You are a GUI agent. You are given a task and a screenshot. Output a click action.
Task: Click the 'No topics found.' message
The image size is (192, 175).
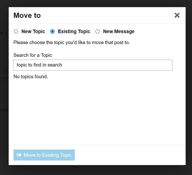[31, 77]
